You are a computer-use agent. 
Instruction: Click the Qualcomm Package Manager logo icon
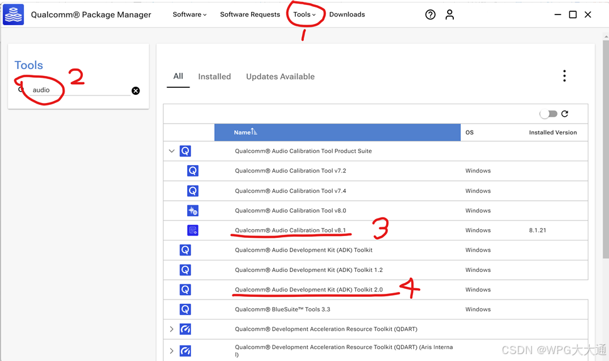pyautogui.click(x=14, y=14)
